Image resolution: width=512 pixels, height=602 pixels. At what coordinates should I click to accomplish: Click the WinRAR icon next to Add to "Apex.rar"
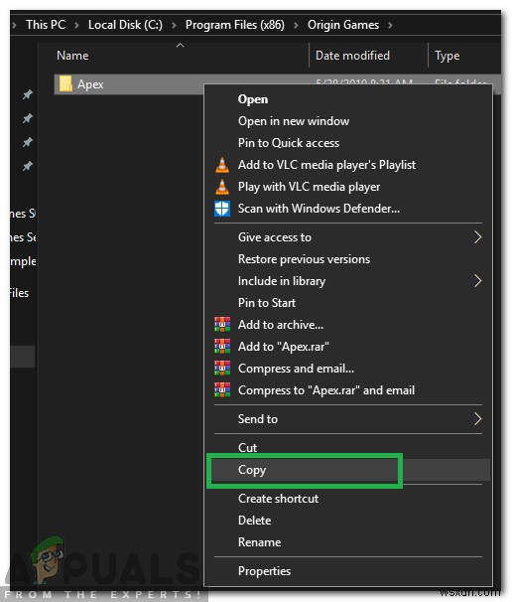pos(222,347)
